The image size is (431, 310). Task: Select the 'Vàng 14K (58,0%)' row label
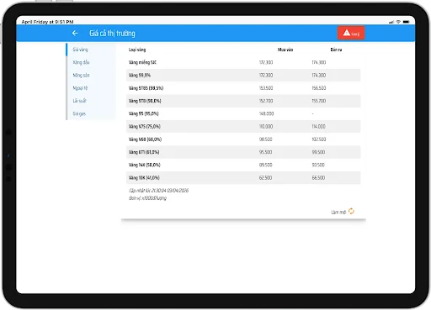tap(145, 165)
